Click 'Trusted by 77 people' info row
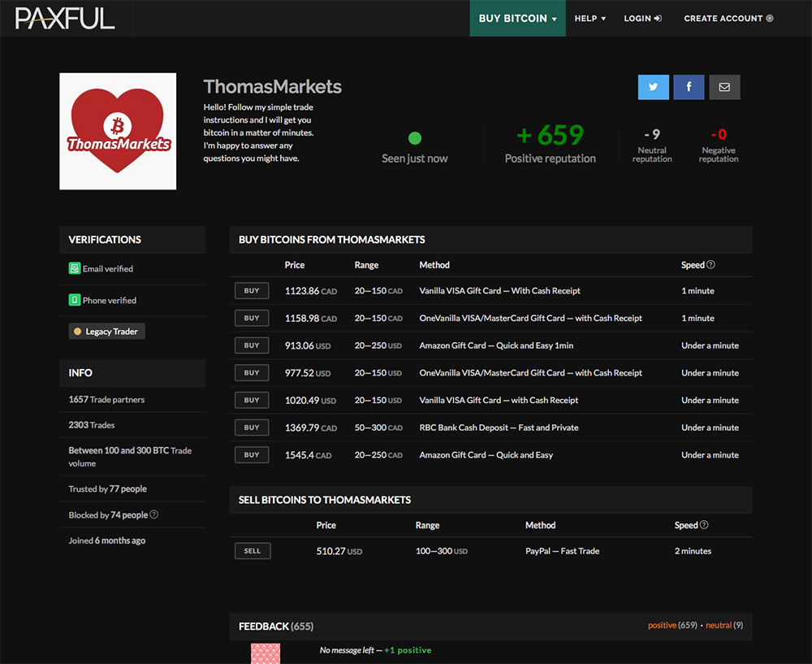The height and width of the screenshot is (664, 812). 132,488
